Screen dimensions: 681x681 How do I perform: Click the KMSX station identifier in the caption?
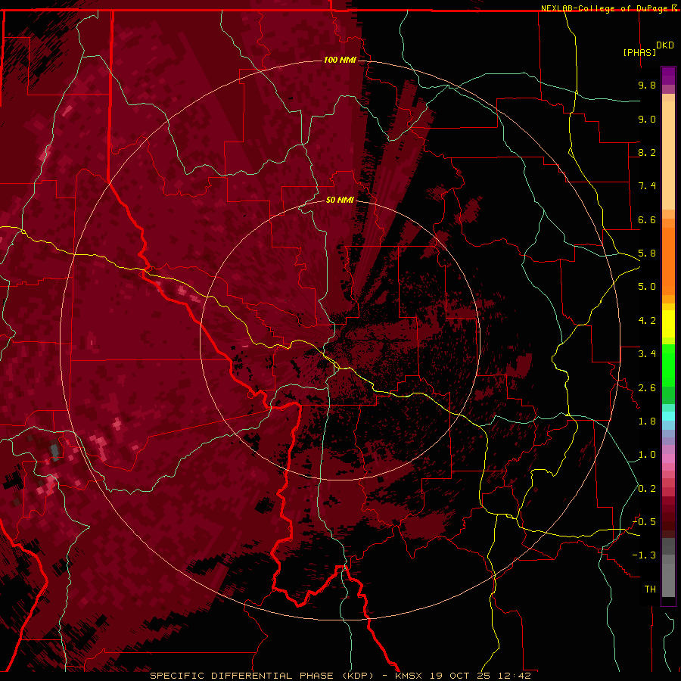[x=409, y=676]
